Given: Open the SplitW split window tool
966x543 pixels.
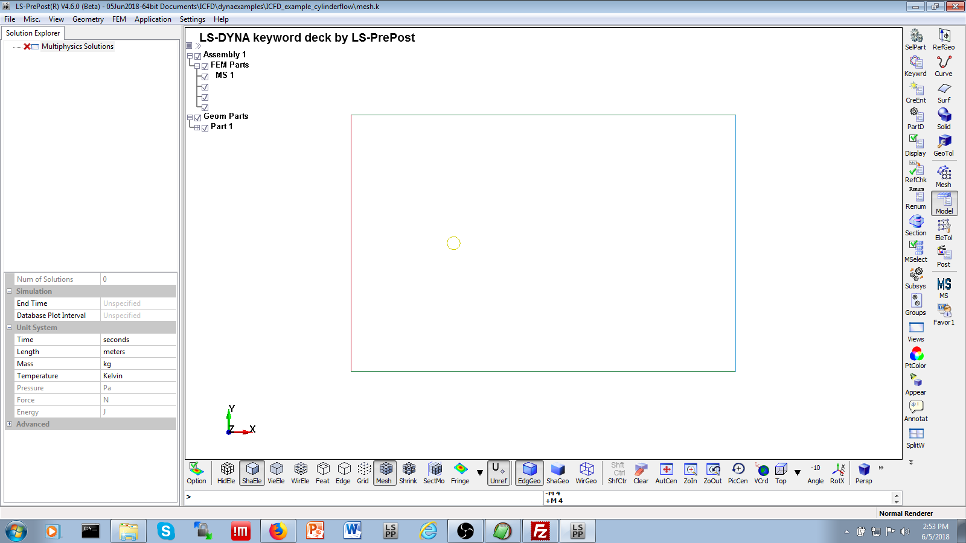Looking at the screenshot, I should tap(915, 437).
